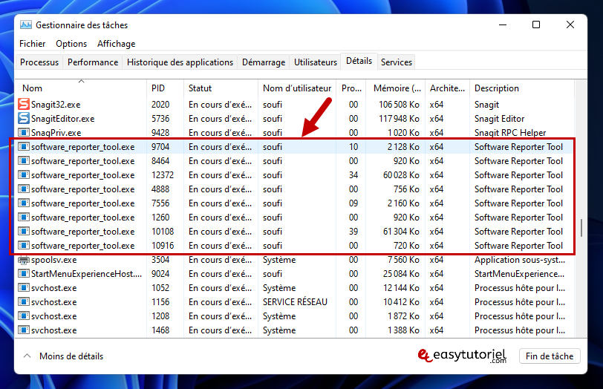
Task: Select the Détails tab
Action: [359, 61]
